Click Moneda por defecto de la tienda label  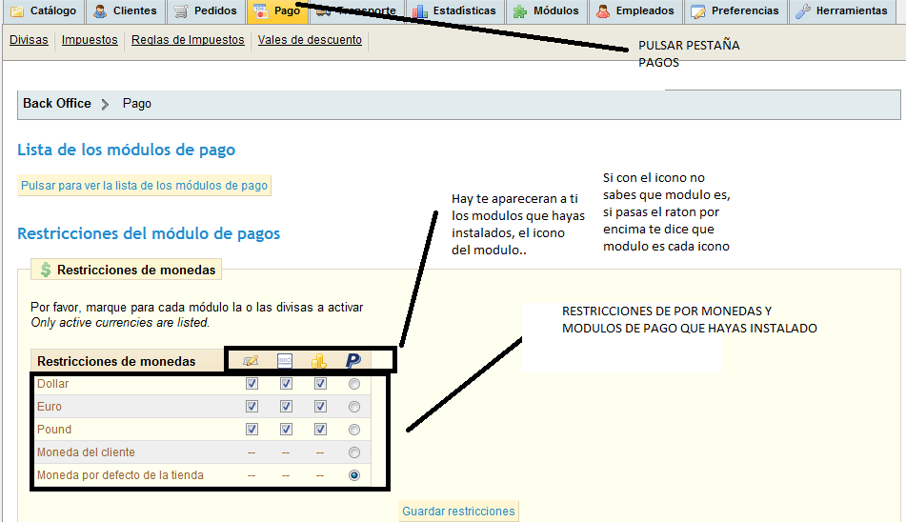point(120,475)
